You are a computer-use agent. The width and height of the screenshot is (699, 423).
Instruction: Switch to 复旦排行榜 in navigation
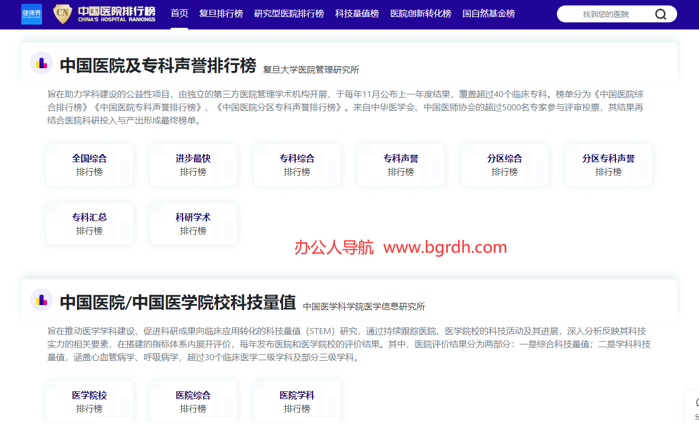(221, 14)
